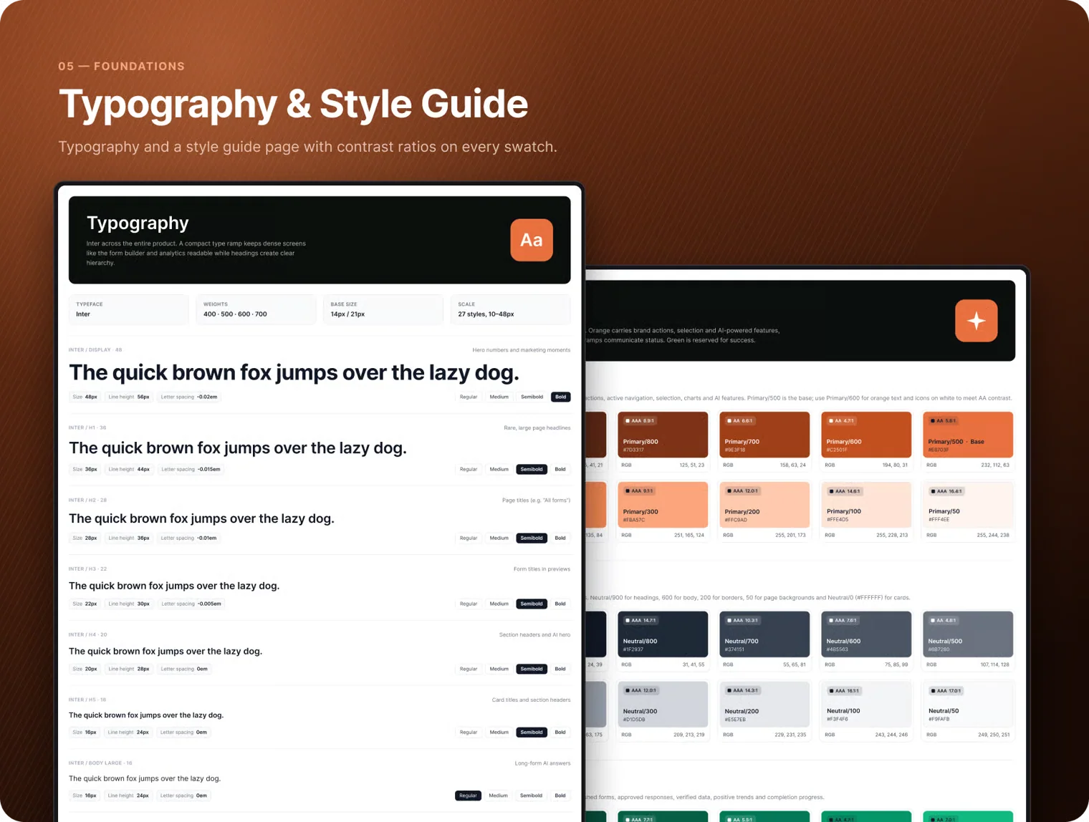
Task: Click the orange Aa typography icon
Action: 531,240
